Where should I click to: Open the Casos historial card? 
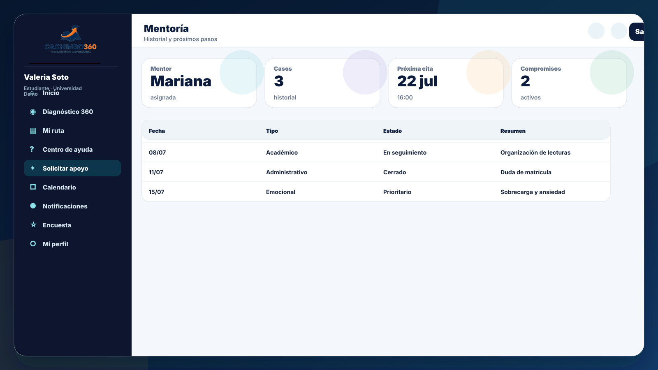pos(322,83)
